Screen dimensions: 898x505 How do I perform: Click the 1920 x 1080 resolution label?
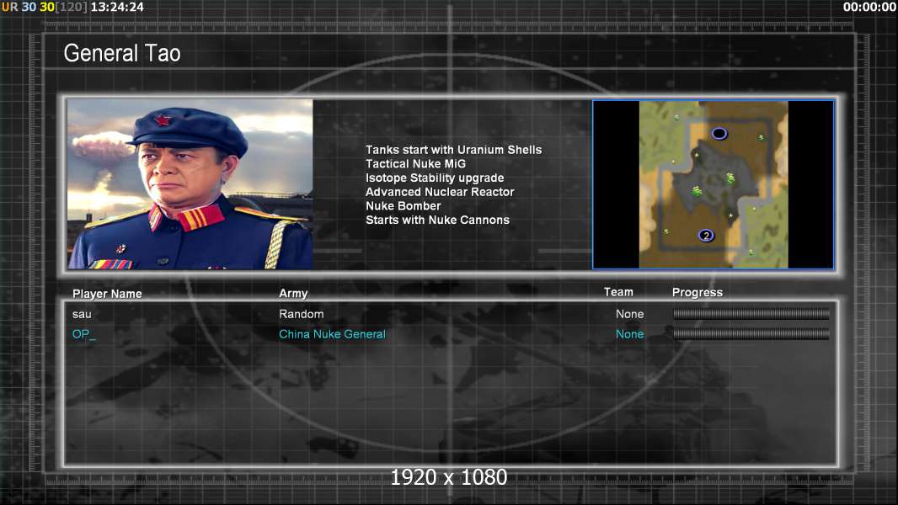point(449,477)
